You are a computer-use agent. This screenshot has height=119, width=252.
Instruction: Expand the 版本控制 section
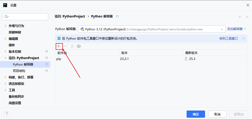click(5, 51)
